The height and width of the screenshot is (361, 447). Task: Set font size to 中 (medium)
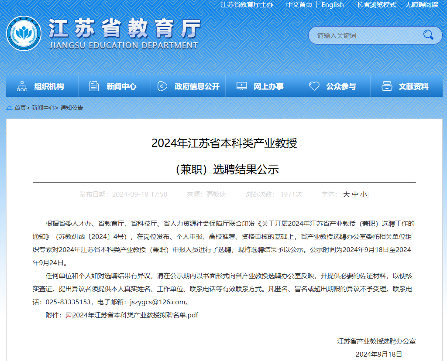355,194
